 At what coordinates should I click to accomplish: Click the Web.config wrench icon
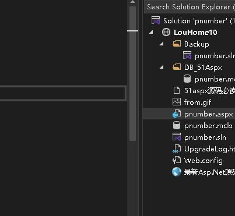point(177,161)
